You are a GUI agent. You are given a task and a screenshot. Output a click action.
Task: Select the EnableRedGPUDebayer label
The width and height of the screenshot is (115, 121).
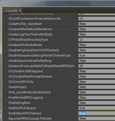pos(25,113)
